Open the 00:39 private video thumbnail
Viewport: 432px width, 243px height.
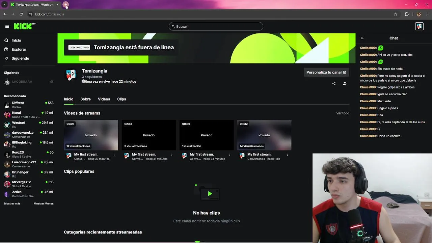207,135
